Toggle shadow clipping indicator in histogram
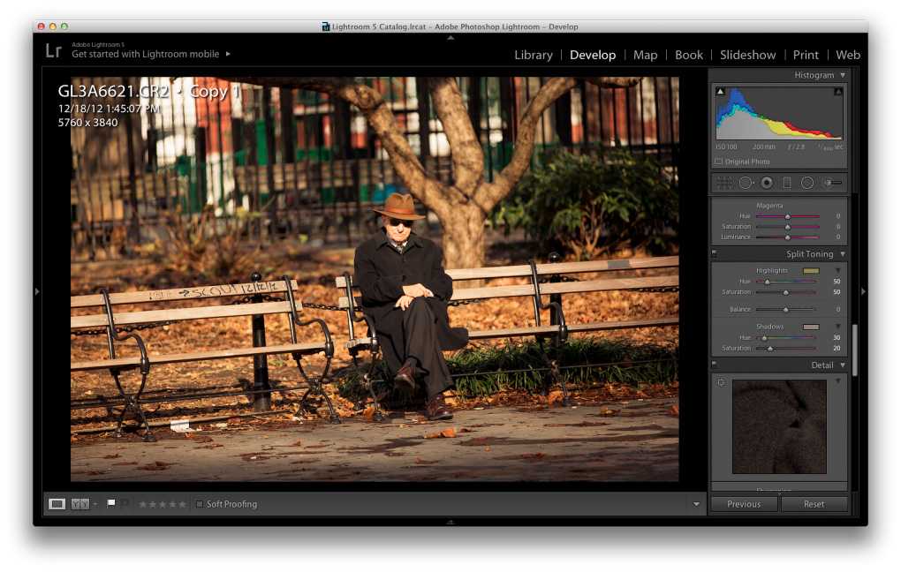Screen dimensions: 901x572 720,91
